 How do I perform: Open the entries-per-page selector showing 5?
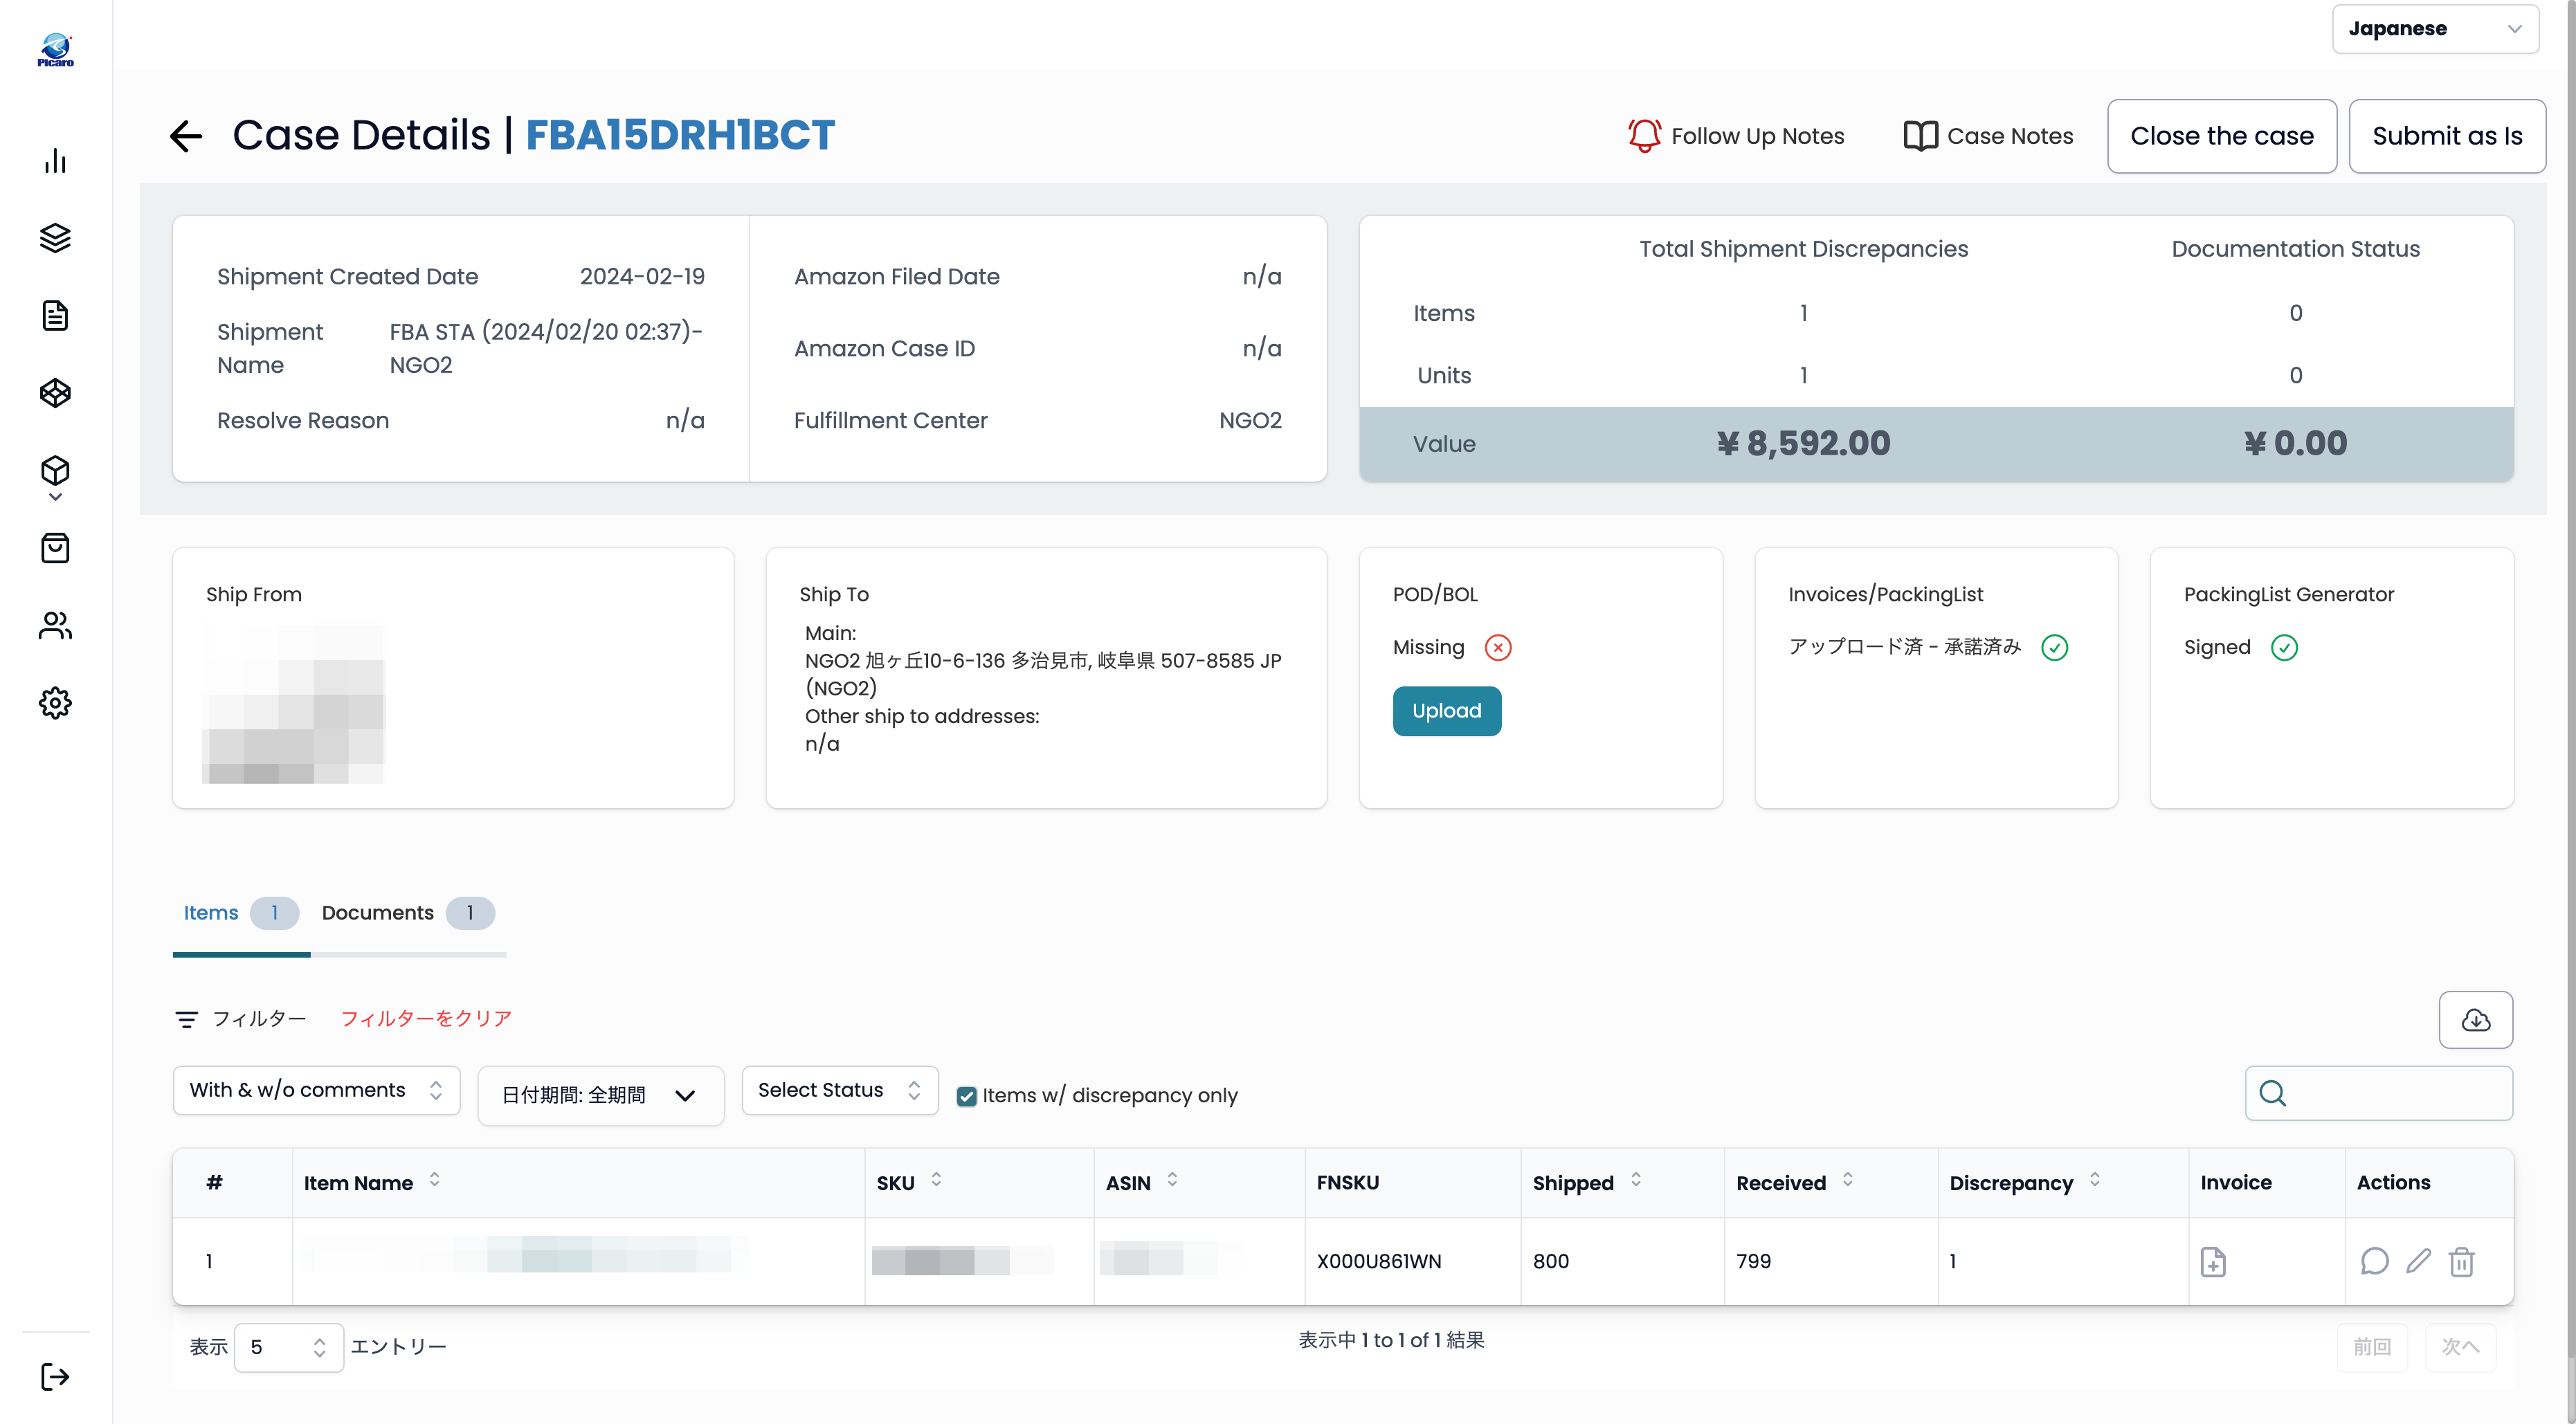pyautogui.click(x=288, y=1348)
